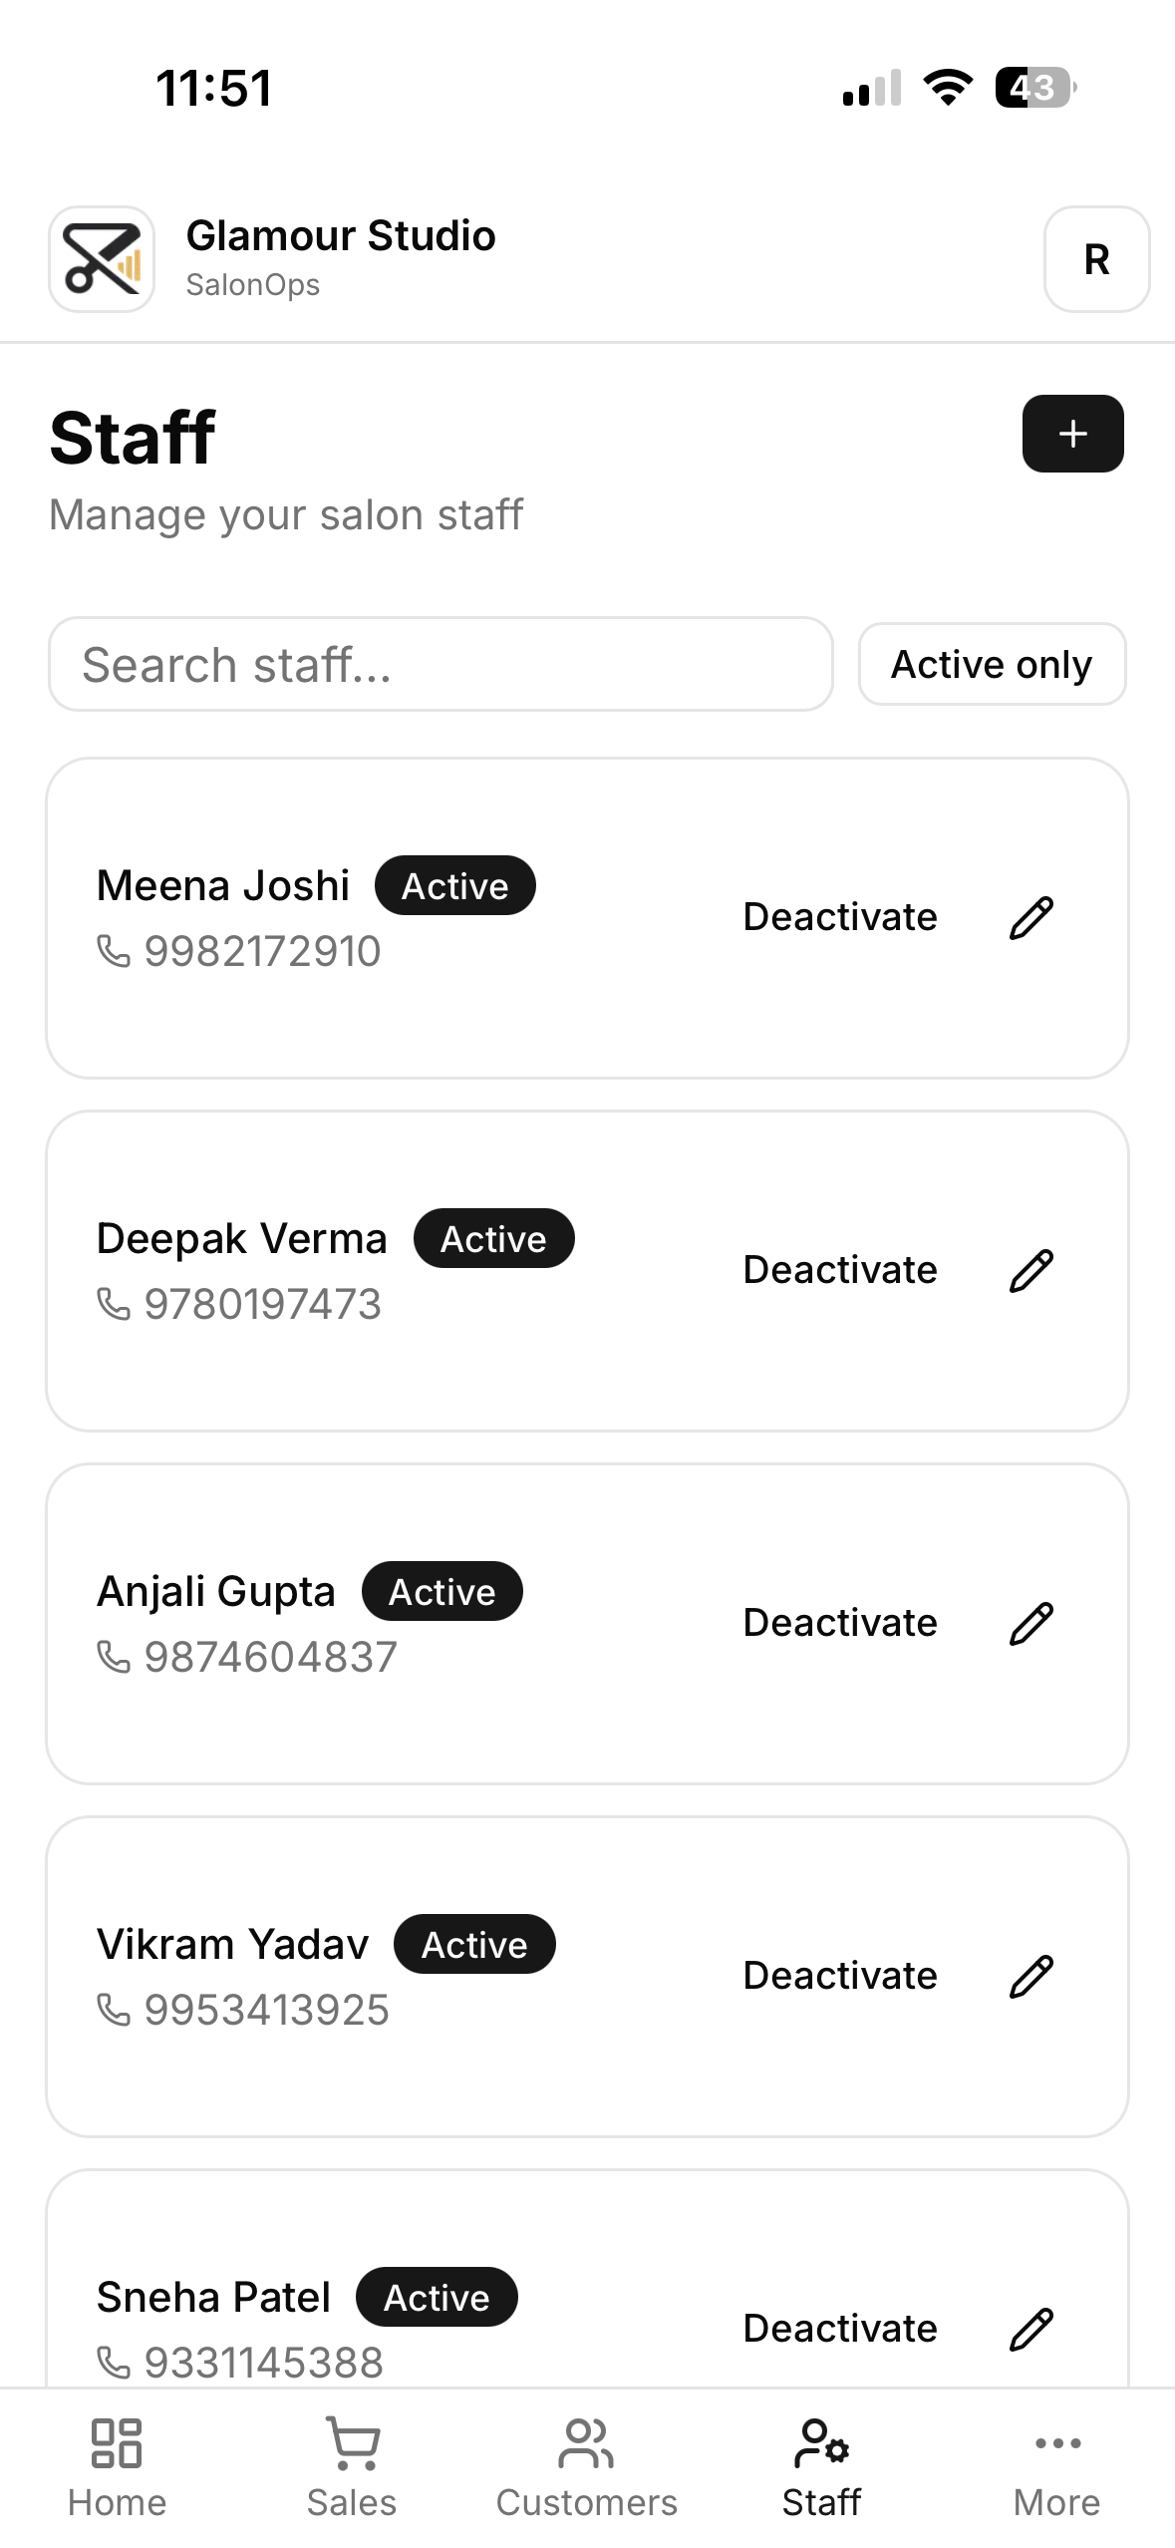This screenshot has width=1175, height=2548.
Task: Tap the Glamour Studio scissors logo
Action: (102, 259)
